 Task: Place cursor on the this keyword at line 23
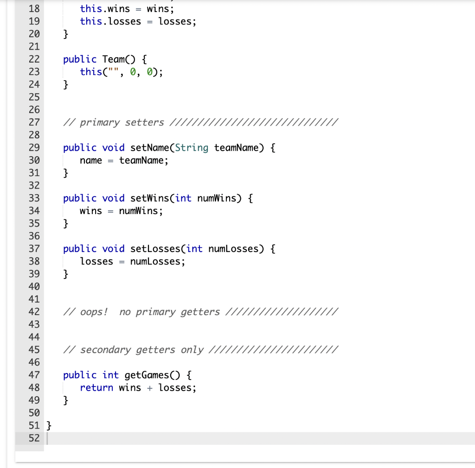[91, 72]
